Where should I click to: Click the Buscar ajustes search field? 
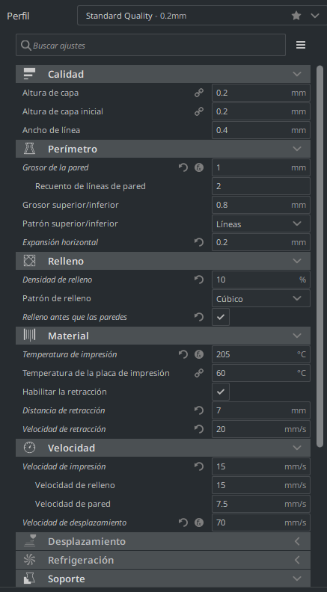(x=150, y=46)
